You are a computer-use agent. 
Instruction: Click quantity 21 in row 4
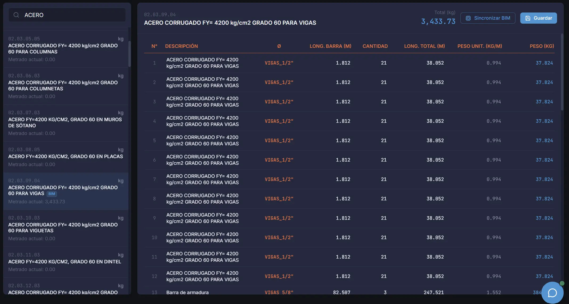click(x=384, y=121)
